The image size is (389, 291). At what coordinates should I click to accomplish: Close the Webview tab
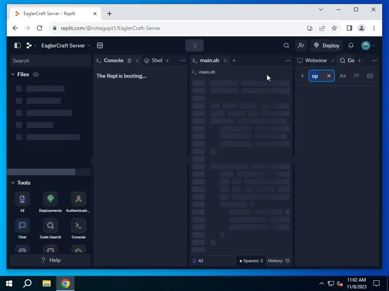coord(333,61)
